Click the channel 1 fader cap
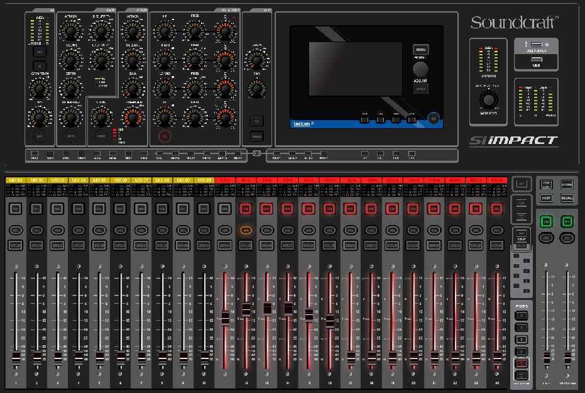The width and height of the screenshot is (585, 393). (x=16, y=358)
